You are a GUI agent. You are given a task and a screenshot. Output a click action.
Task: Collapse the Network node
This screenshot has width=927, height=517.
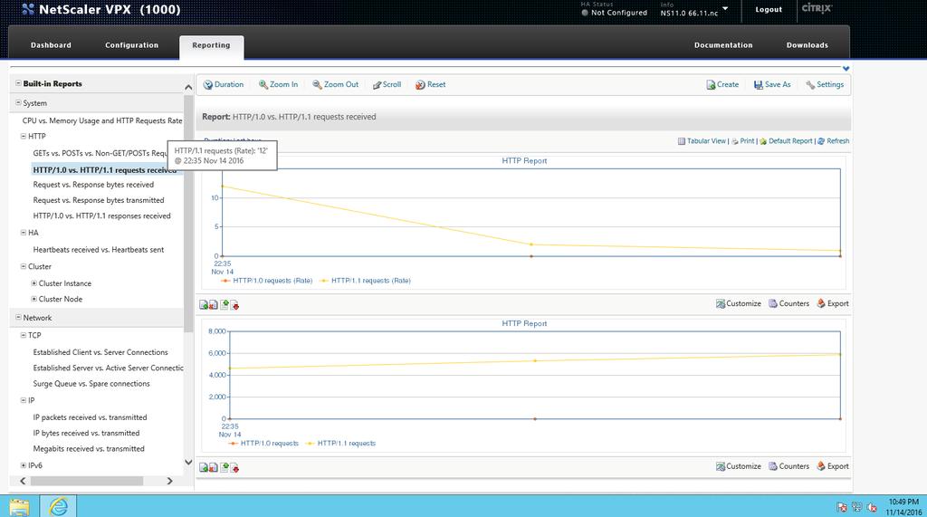(18, 318)
